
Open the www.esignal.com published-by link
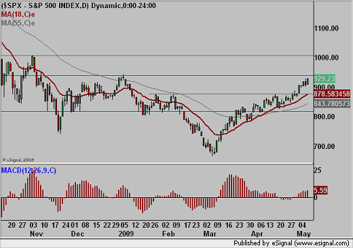pyautogui.click(x=322, y=243)
